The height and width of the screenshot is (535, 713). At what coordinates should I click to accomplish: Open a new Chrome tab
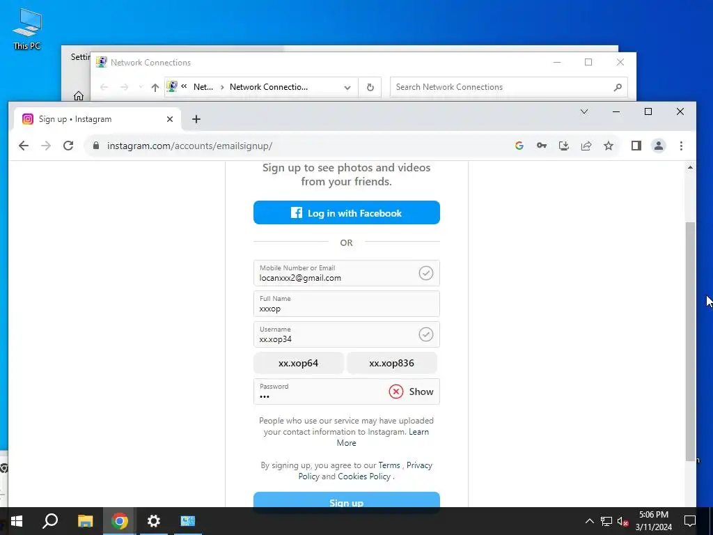coord(196,119)
